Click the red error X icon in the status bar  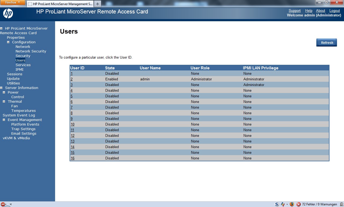(299, 204)
